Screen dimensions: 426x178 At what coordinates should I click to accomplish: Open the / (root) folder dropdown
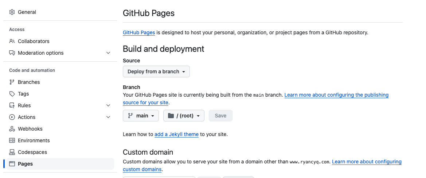[x=184, y=116]
